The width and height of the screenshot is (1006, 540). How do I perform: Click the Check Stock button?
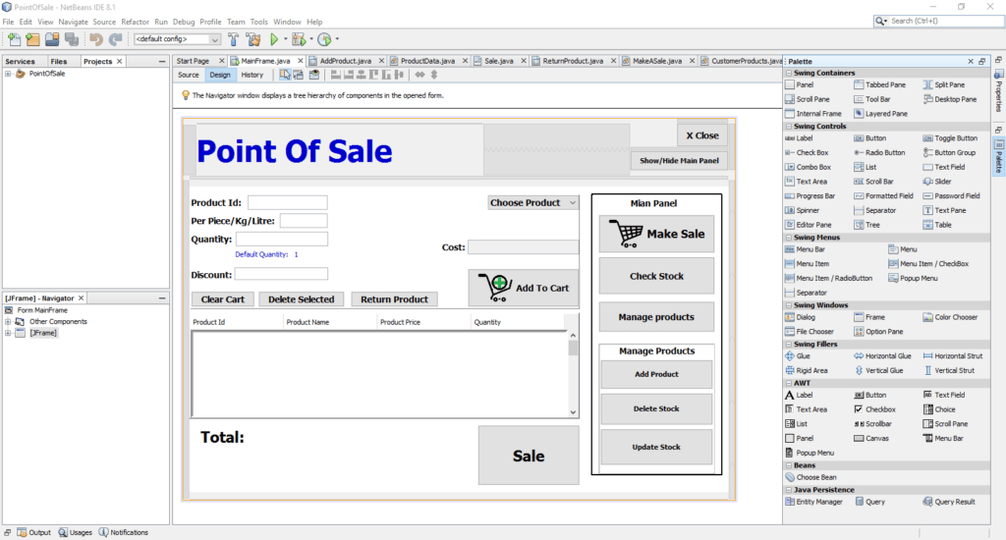[x=656, y=276]
